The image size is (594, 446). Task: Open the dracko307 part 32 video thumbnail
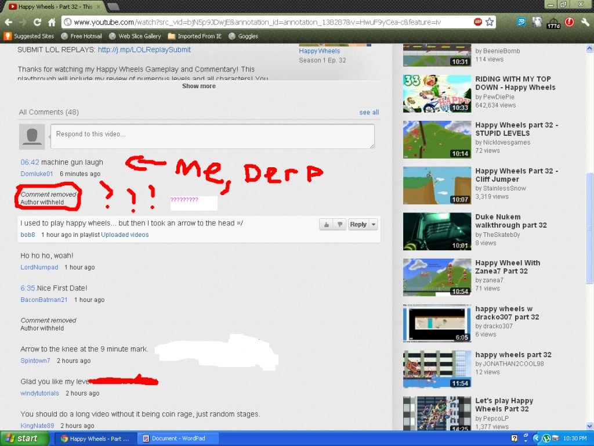point(437,323)
